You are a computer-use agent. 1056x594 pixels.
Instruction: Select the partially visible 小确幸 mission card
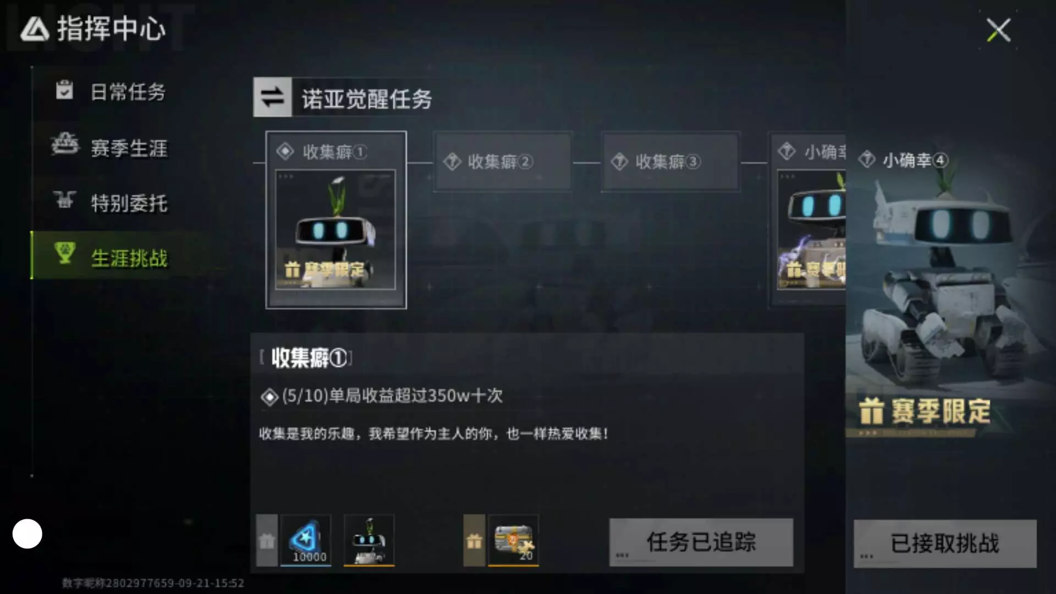tap(807, 220)
